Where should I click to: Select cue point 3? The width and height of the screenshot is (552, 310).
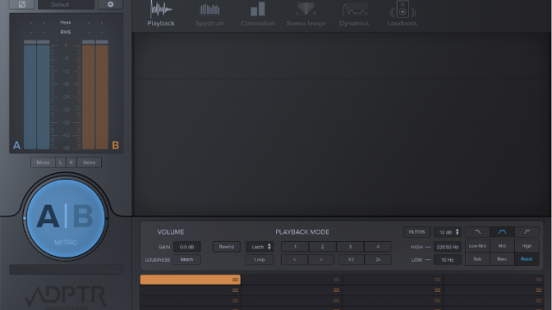tap(350, 247)
